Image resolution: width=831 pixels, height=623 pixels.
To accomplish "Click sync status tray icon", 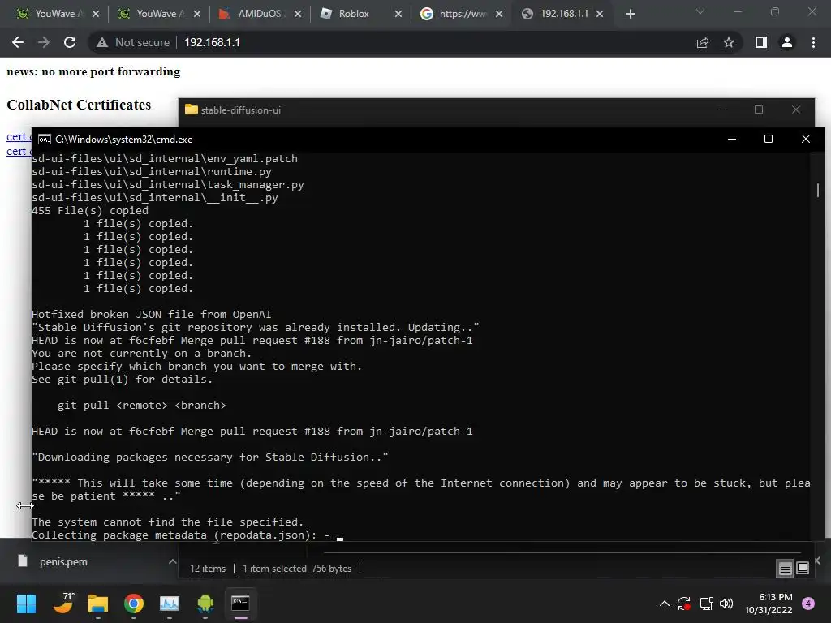I will click(x=684, y=604).
